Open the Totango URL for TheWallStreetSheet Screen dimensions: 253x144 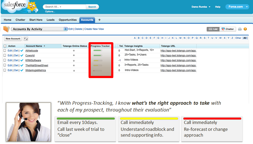(178, 65)
